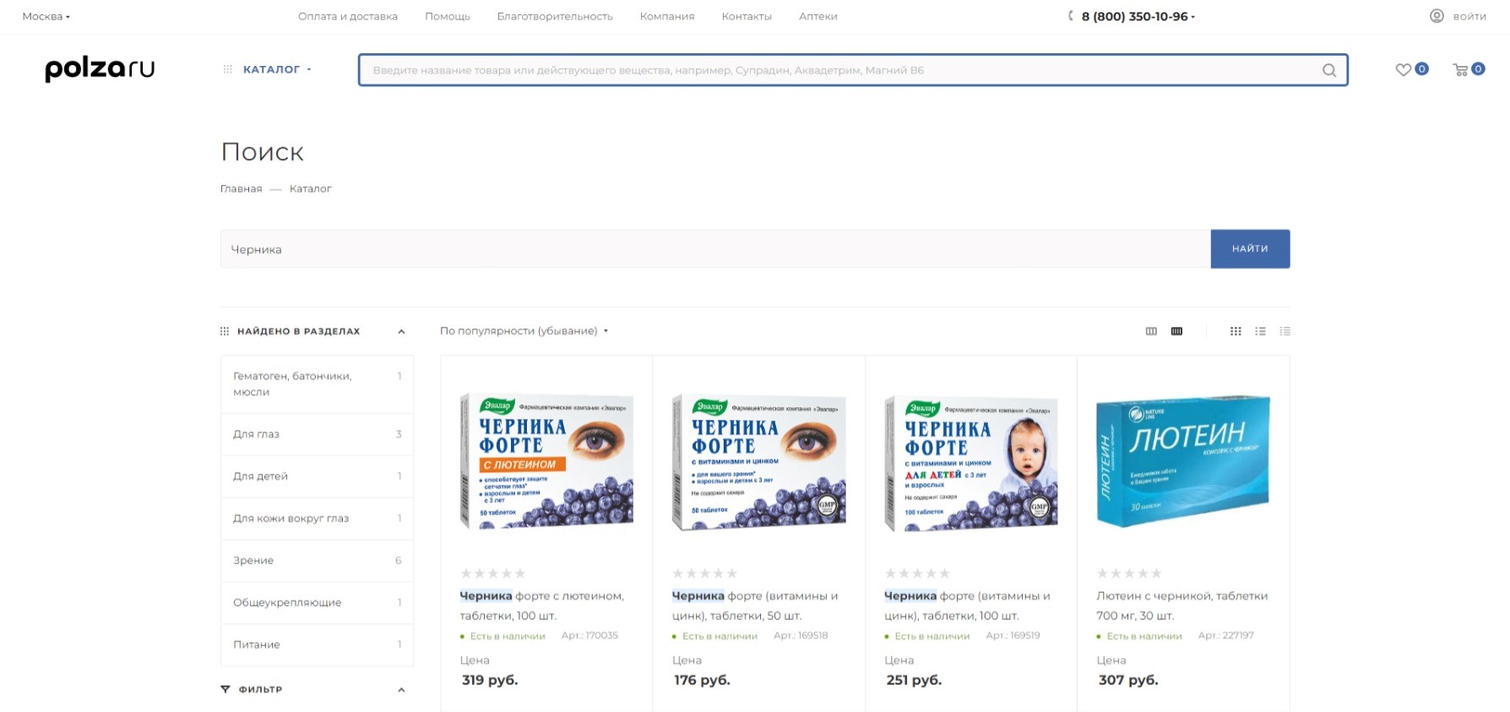Switch to four-column product view
This screenshot has height=712, width=1510.
[1176, 331]
